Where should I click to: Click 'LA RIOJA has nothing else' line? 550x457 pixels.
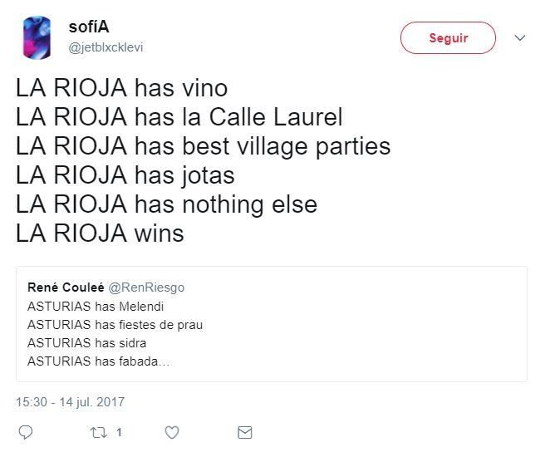tap(166, 204)
